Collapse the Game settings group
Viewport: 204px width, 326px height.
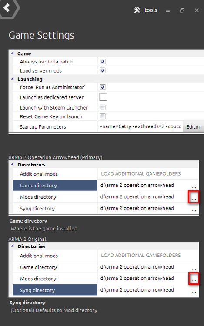click(13, 53)
